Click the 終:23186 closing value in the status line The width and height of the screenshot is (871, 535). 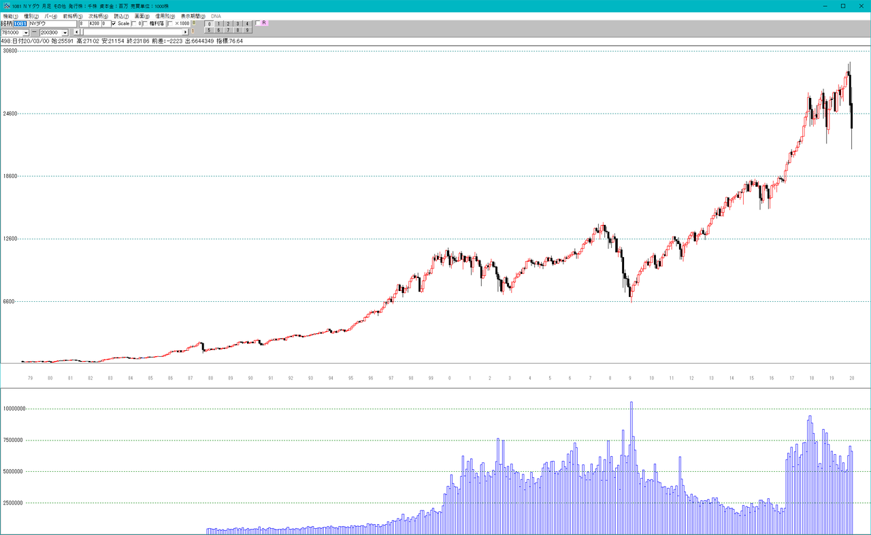tap(138, 41)
